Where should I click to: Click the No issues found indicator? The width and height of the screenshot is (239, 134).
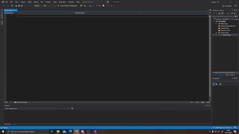pos(21,102)
